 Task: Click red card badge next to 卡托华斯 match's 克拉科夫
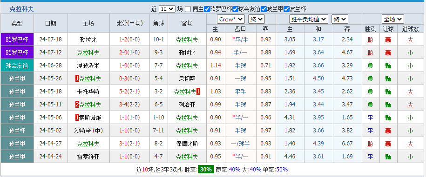(x=198, y=92)
